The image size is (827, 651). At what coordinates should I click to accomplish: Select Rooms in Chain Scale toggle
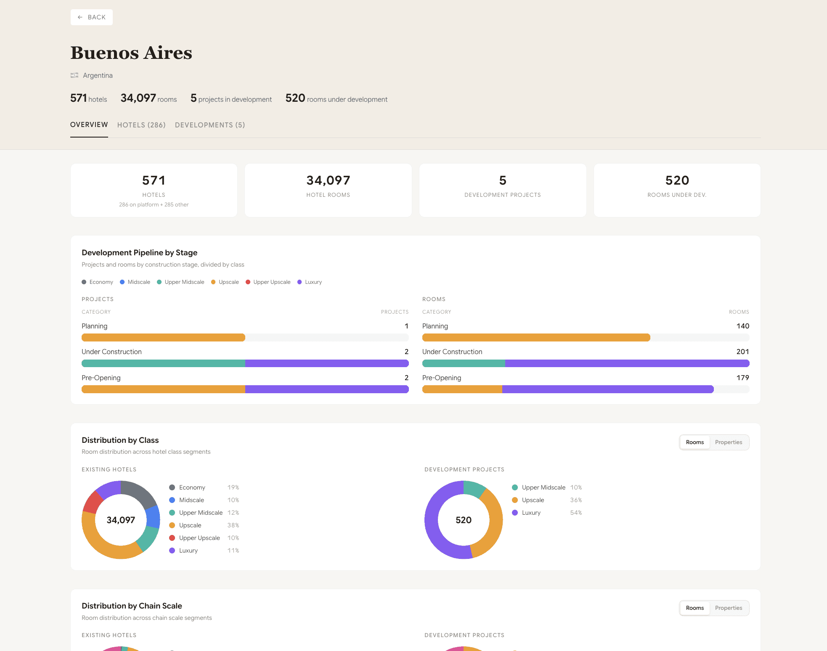click(694, 608)
